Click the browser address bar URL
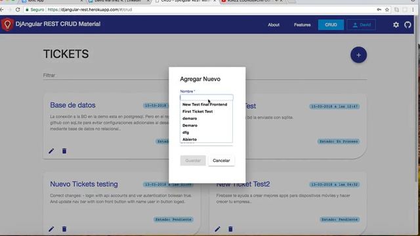The width and height of the screenshot is (420, 236). coord(90,10)
